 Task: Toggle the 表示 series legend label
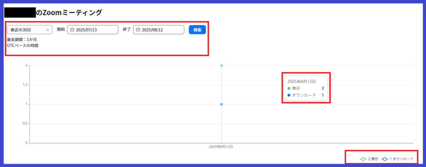(x=373, y=159)
